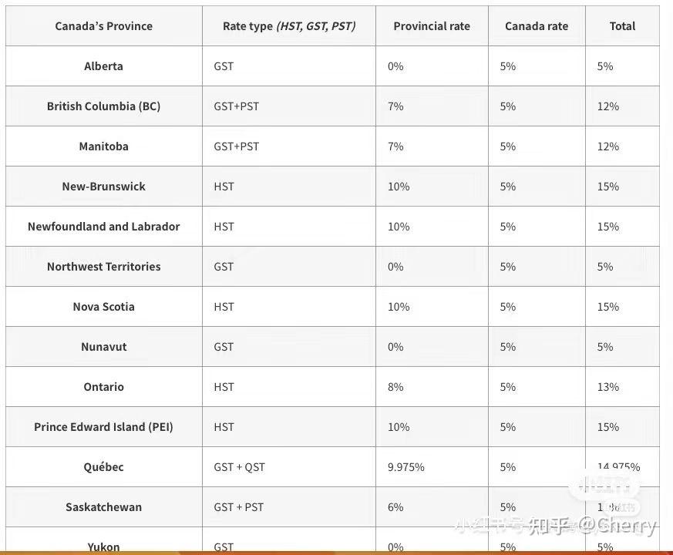This screenshot has width=673, height=555.
Task: Select the Alberta province cell
Action: click(103, 66)
